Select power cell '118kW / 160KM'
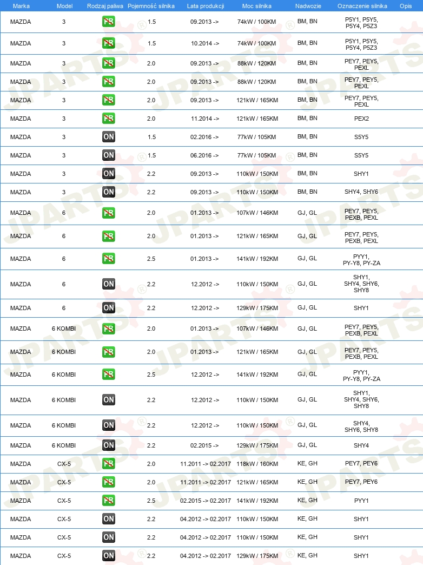The height and width of the screenshot is (565, 423). (x=257, y=464)
